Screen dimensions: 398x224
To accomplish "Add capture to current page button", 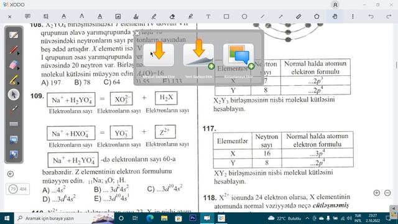I will click(159, 55).
